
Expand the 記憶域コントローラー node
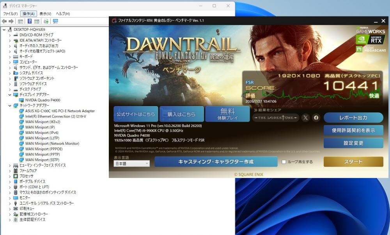pos(10,214)
